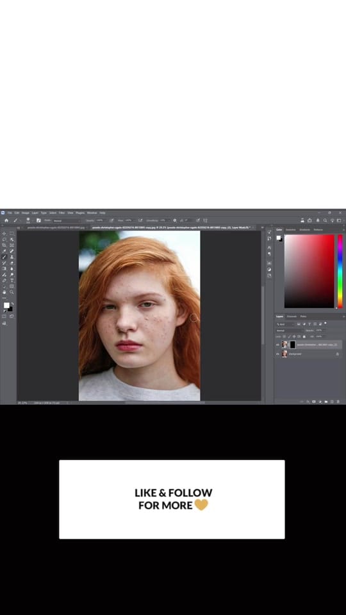This screenshot has height=615, width=346.
Task: Create a new group folder icon
Action: (x=326, y=402)
